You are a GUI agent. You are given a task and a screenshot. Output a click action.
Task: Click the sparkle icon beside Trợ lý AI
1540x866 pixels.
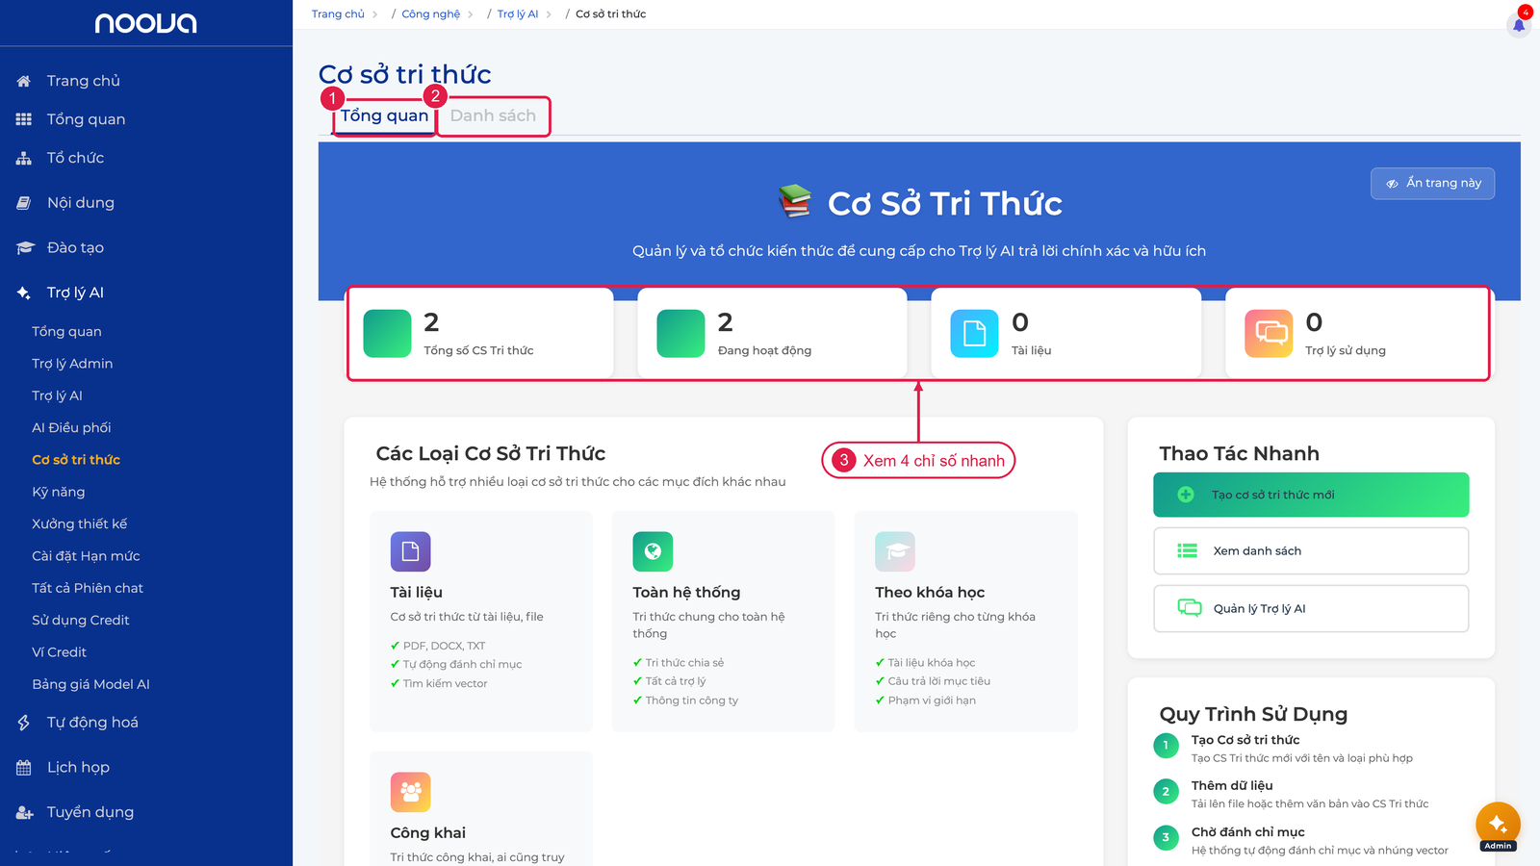tap(24, 293)
